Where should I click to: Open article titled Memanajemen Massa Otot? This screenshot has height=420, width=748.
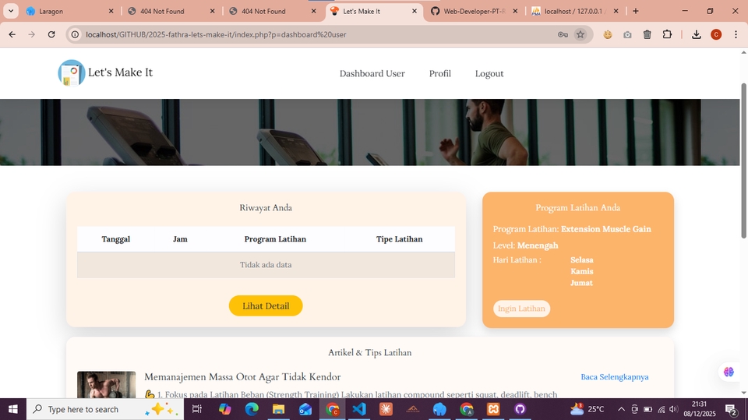(x=242, y=376)
